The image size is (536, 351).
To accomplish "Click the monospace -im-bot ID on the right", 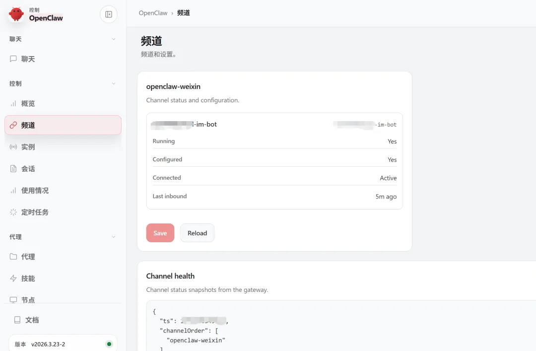I will pos(365,125).
